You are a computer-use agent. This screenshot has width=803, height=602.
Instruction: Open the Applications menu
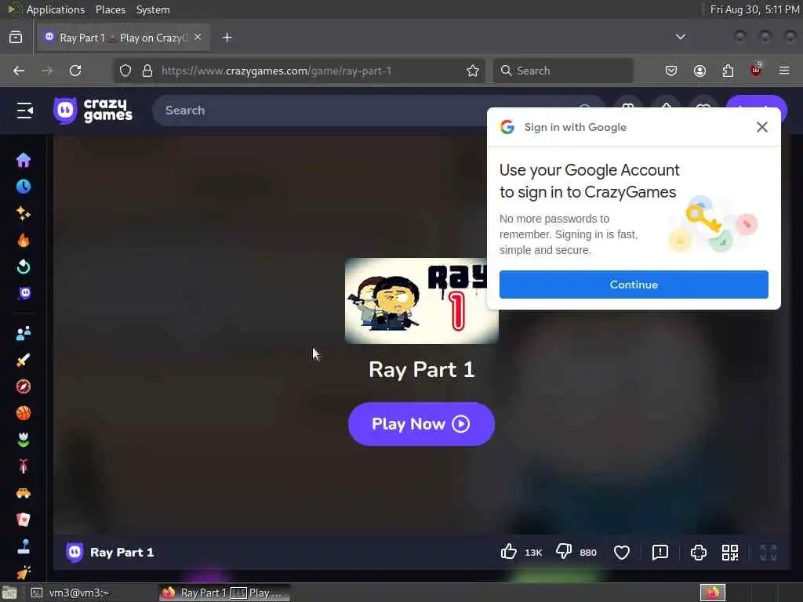coord(56,9)
